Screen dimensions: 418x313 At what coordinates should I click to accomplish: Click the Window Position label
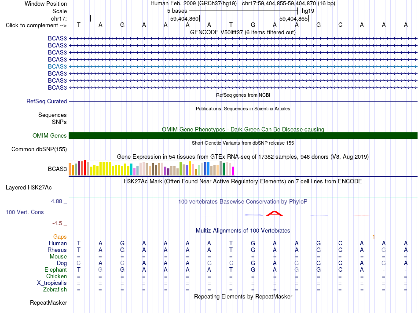(x=46, y=4)
